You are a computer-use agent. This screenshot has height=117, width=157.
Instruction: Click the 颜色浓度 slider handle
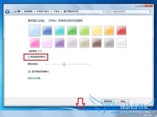click(x=64, y=64)
